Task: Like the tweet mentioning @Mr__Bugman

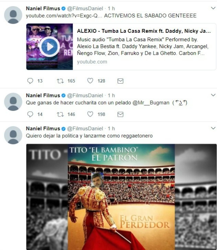Action: (x=90, y=114)
